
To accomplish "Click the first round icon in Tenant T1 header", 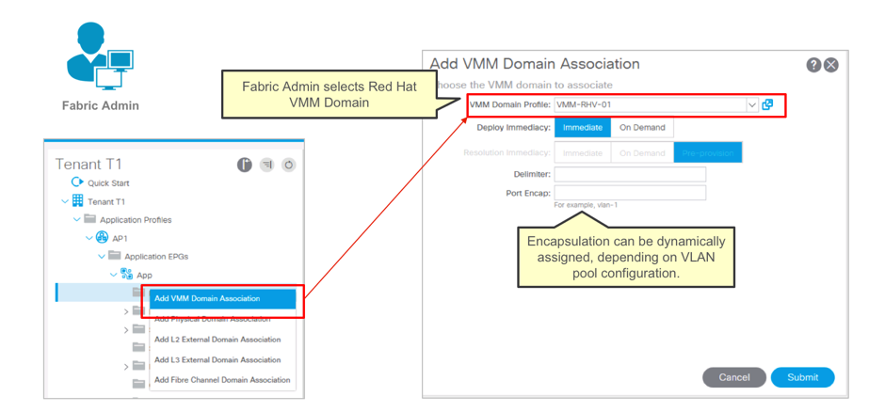I will 244,165.
